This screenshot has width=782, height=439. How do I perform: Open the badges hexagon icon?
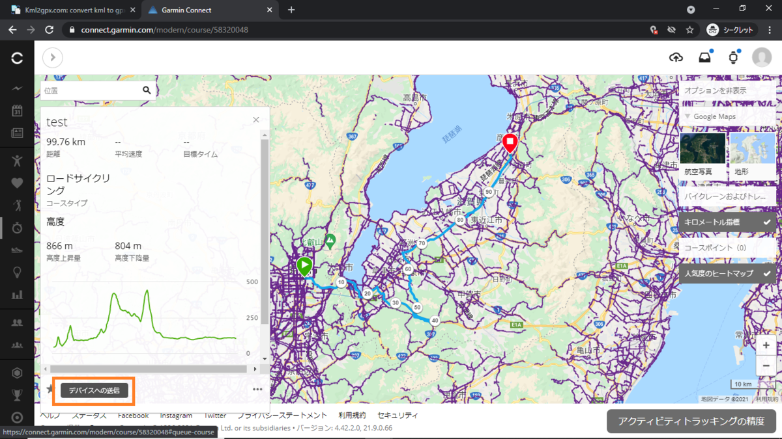pos(18,373)
